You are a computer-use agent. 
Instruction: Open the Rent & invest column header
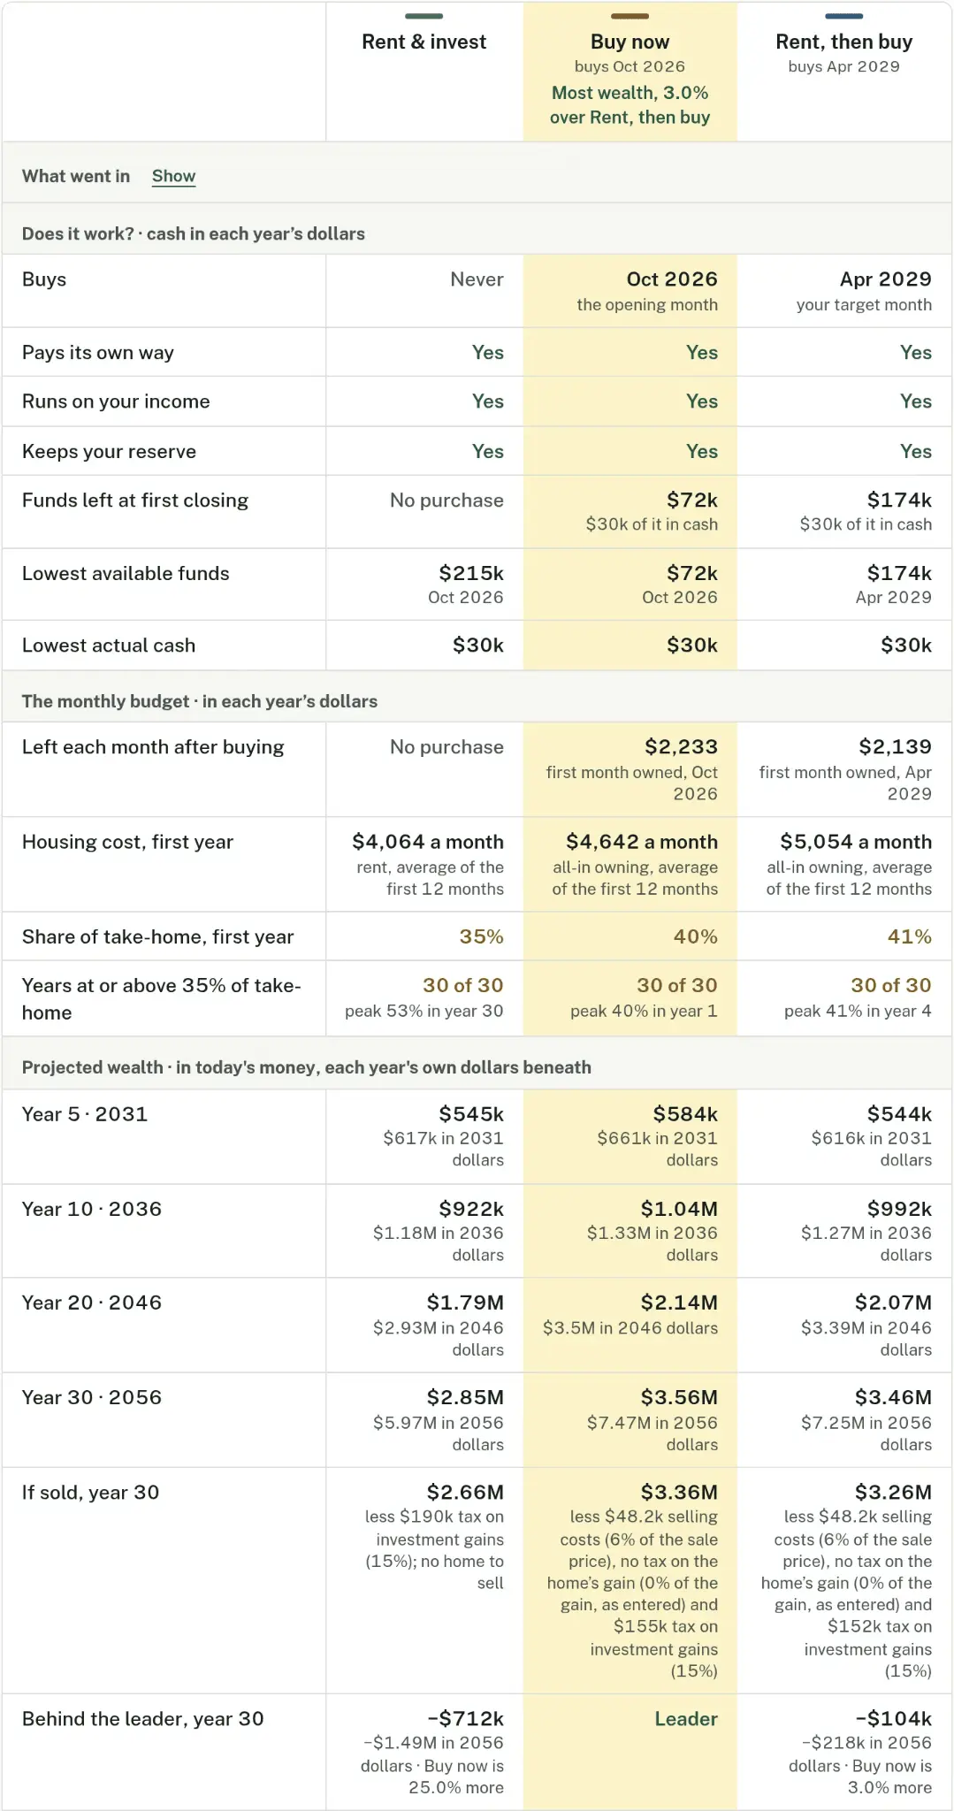pyautogui.click(x=424, y=42)
